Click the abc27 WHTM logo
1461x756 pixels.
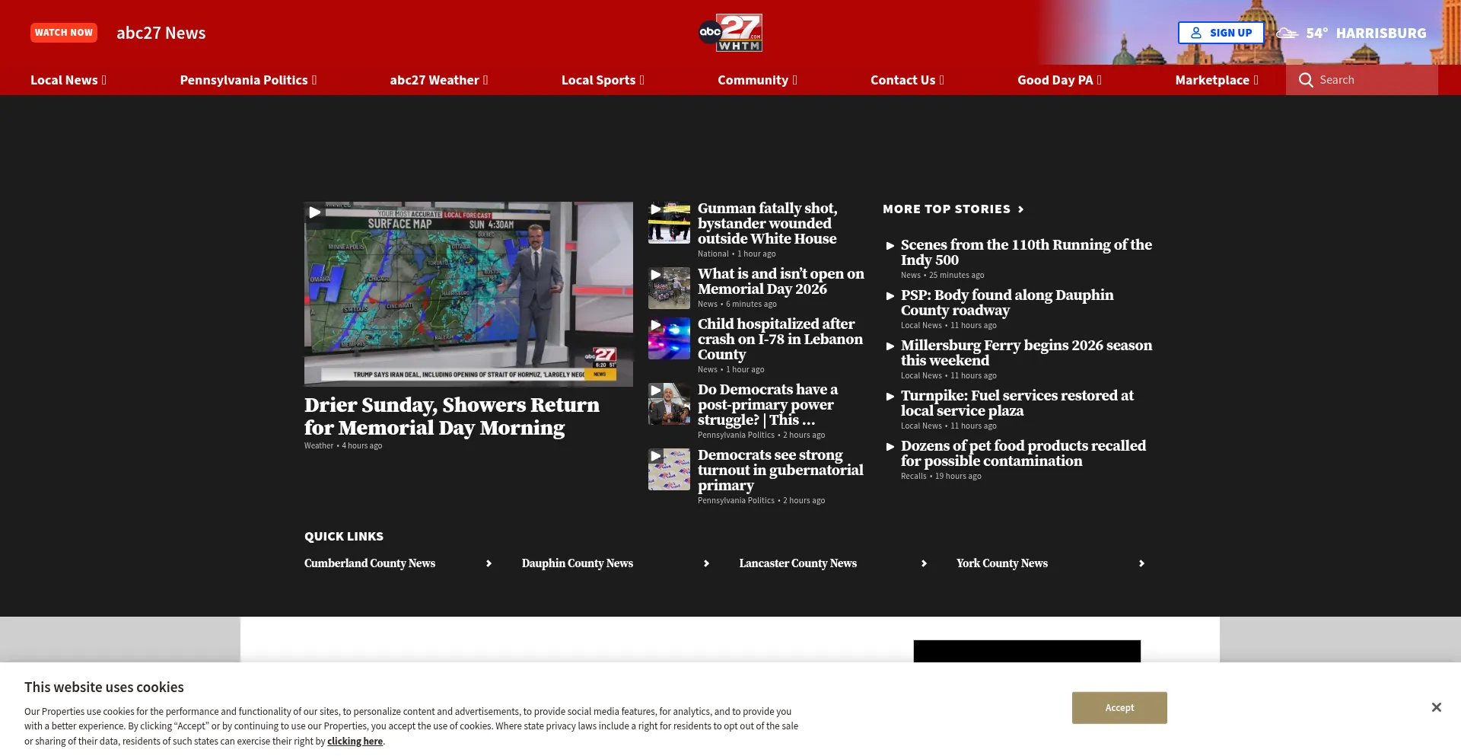pyautogui.click(x=730, y=33)
